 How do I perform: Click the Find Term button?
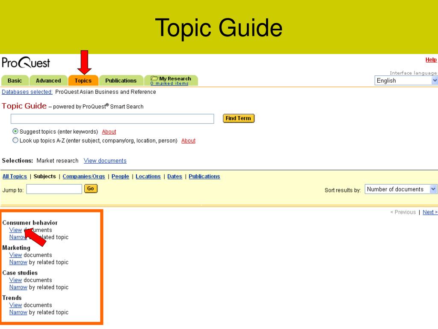click(239, 118)
